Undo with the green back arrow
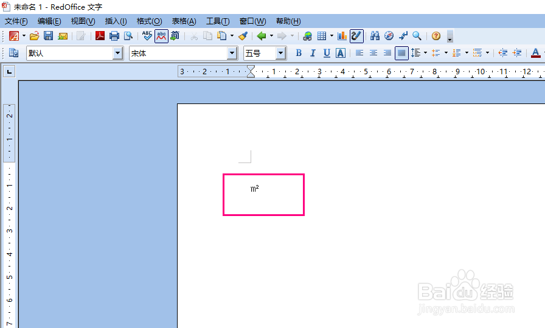The image size is (545, 328). (x=262, y=36)
